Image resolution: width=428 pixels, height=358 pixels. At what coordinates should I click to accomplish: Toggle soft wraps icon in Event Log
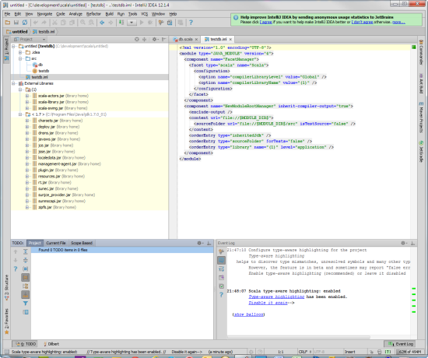click(221, 269)
